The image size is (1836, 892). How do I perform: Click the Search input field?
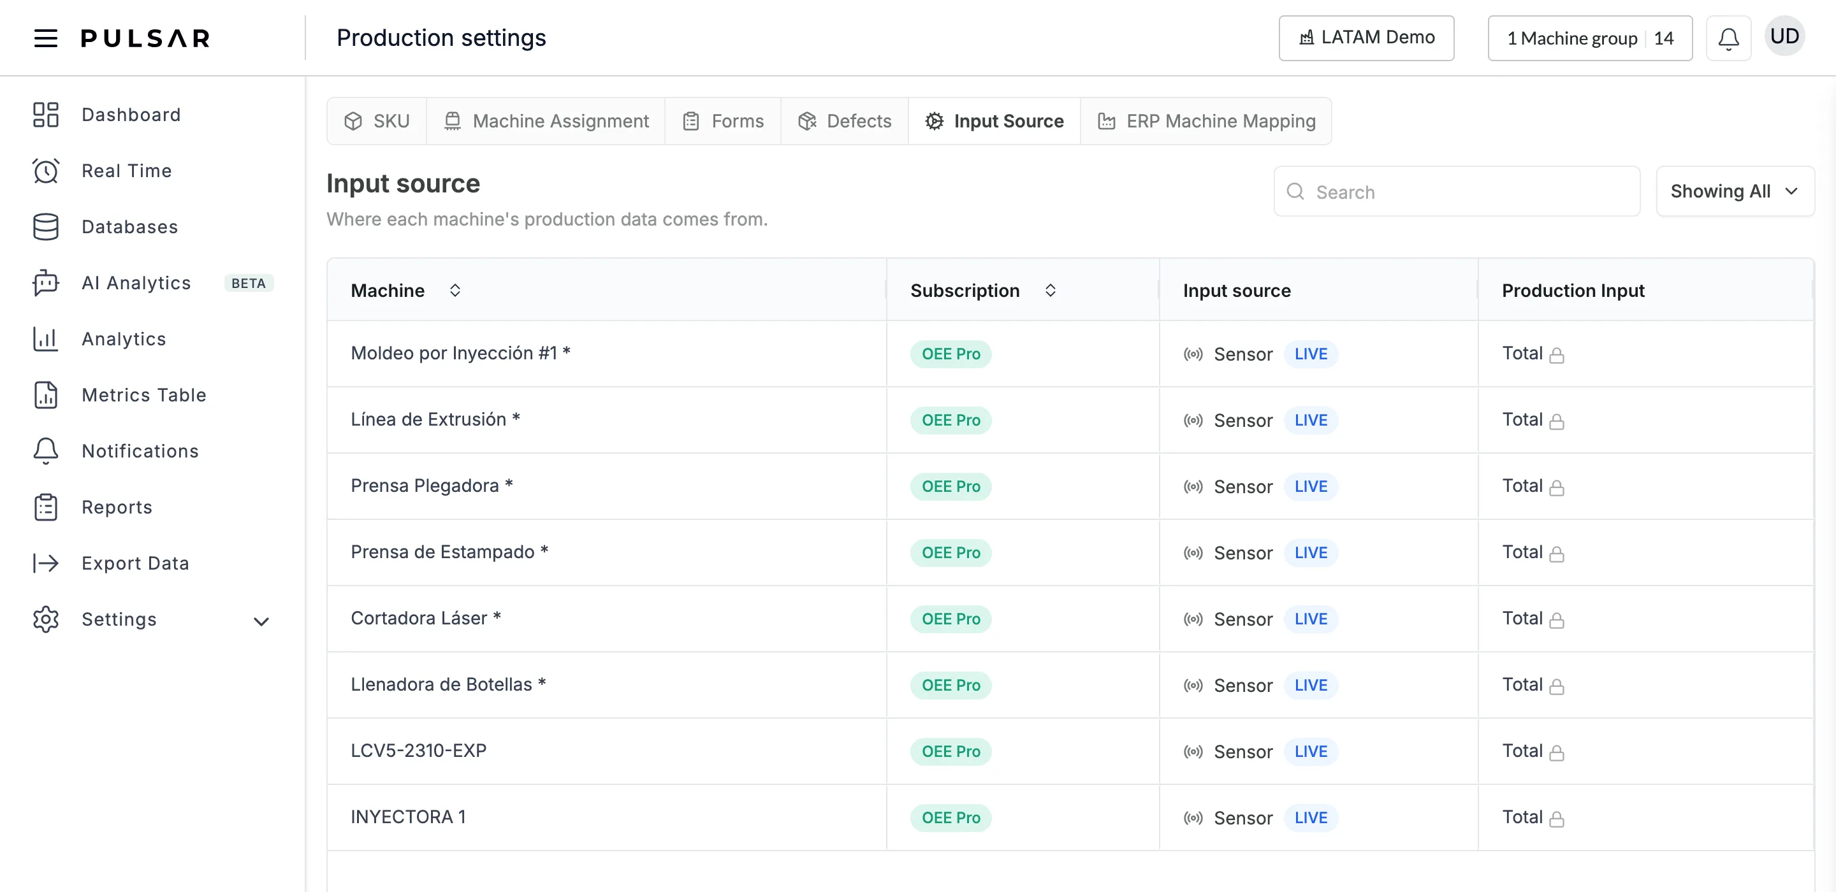pos(1457,192)
